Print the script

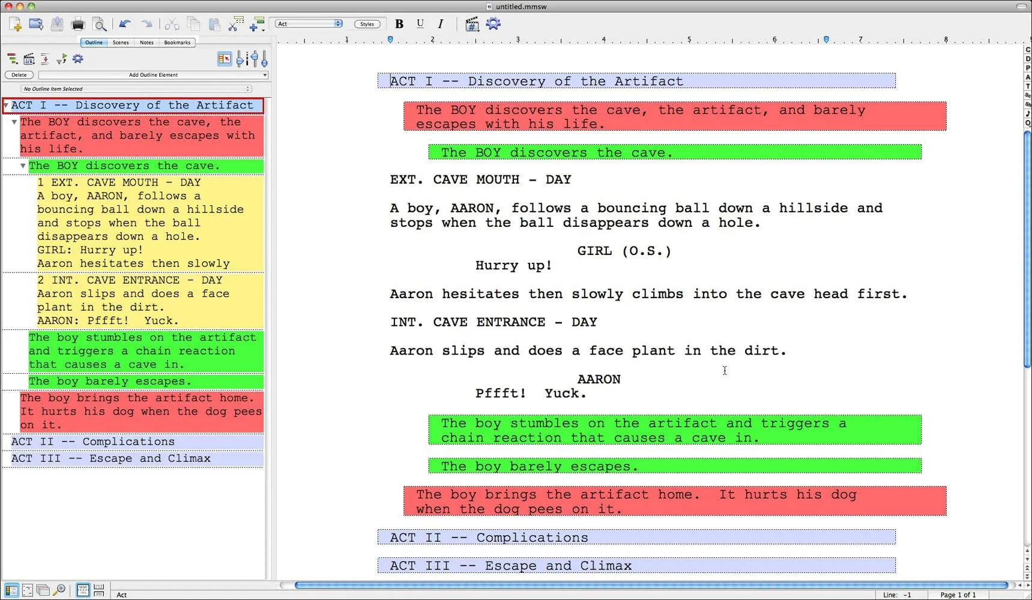(x=78, y=24)
